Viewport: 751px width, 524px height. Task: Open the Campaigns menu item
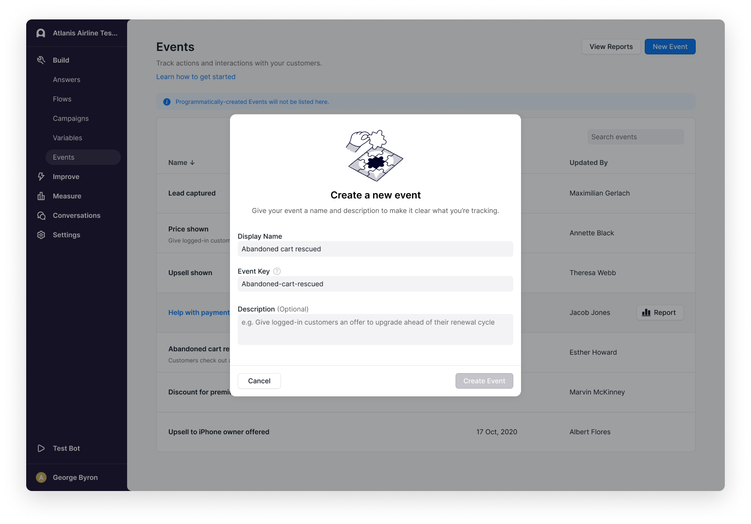(71, 118)
